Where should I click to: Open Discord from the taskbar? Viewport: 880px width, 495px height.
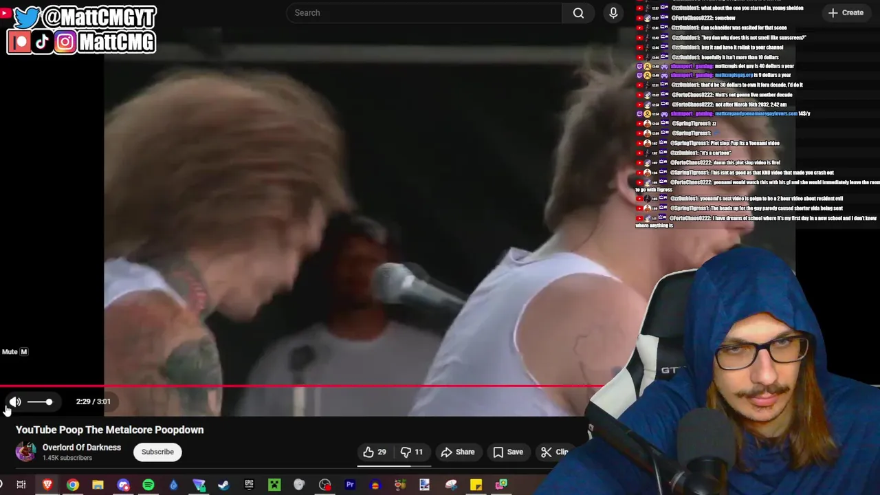click(x=123, y=485)
